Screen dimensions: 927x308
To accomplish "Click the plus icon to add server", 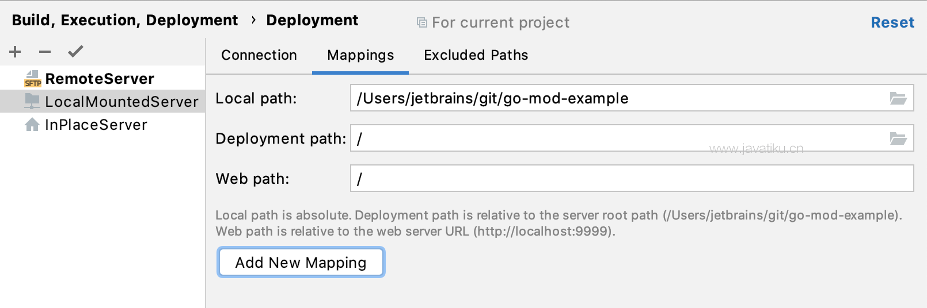I will 16,52.
